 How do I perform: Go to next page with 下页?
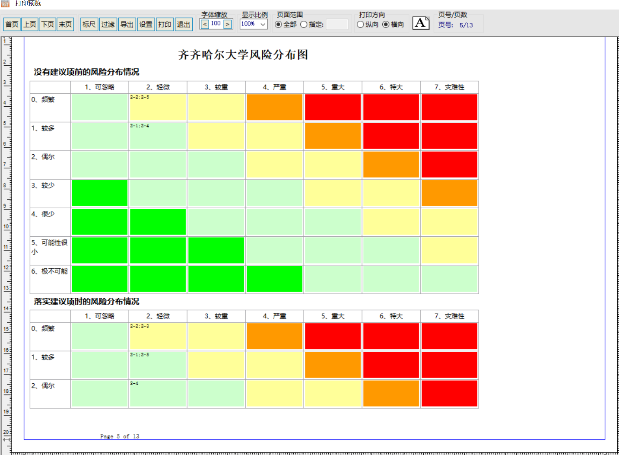[48, 24]
